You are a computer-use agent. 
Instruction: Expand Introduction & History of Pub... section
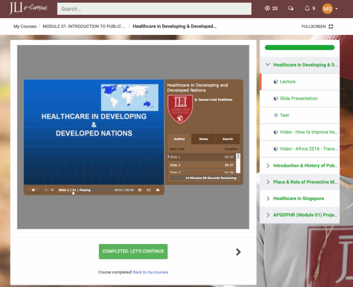(x=300, y=166)
